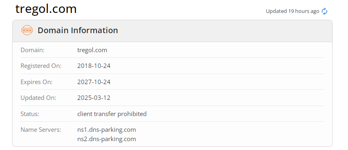The image size is (348, 150).
Task: Click the gray Domain Information header bar
Action: point(172,31)
